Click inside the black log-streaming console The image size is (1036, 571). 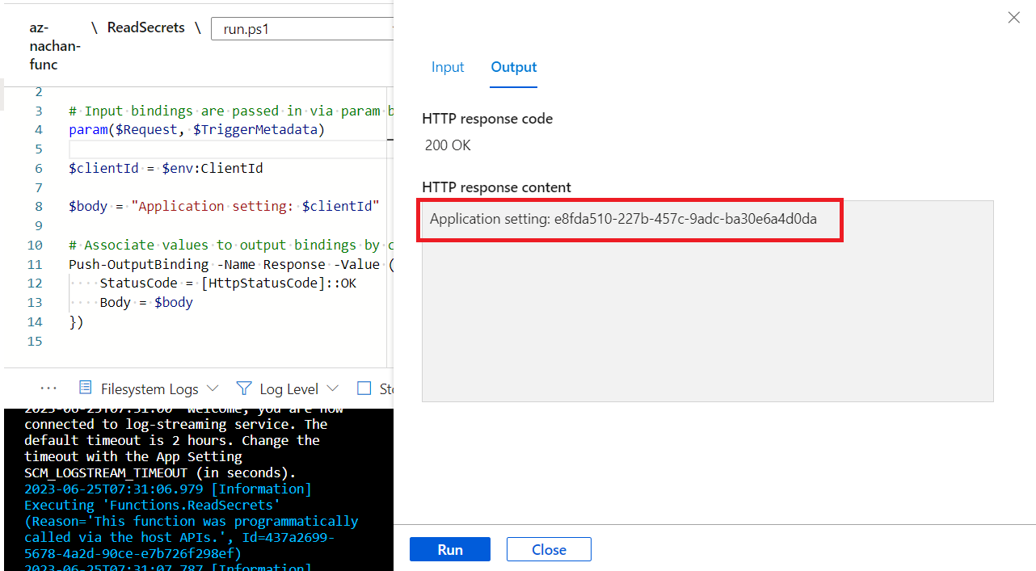point(198,485)
